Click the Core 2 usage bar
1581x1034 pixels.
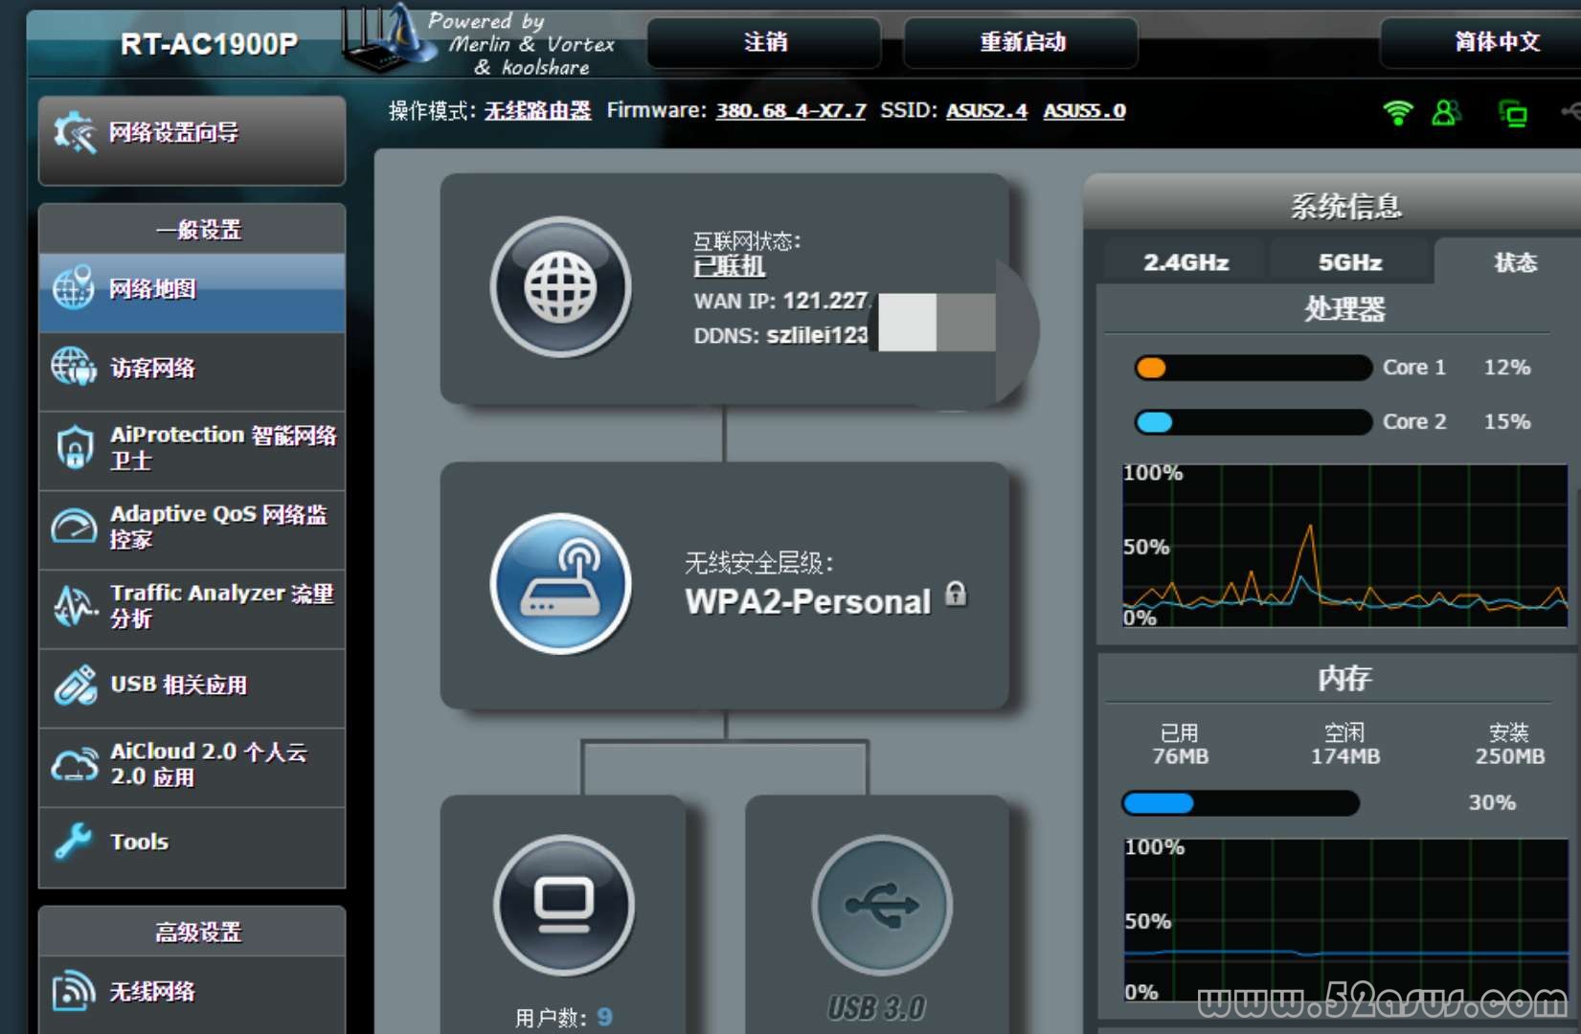1253,422
